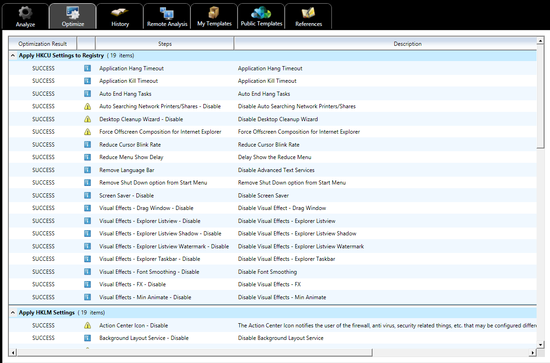The width and height of the screenshot is (550, 363).
Task: Select Background Layout Service - Disable step
Action: click(144, 338)
